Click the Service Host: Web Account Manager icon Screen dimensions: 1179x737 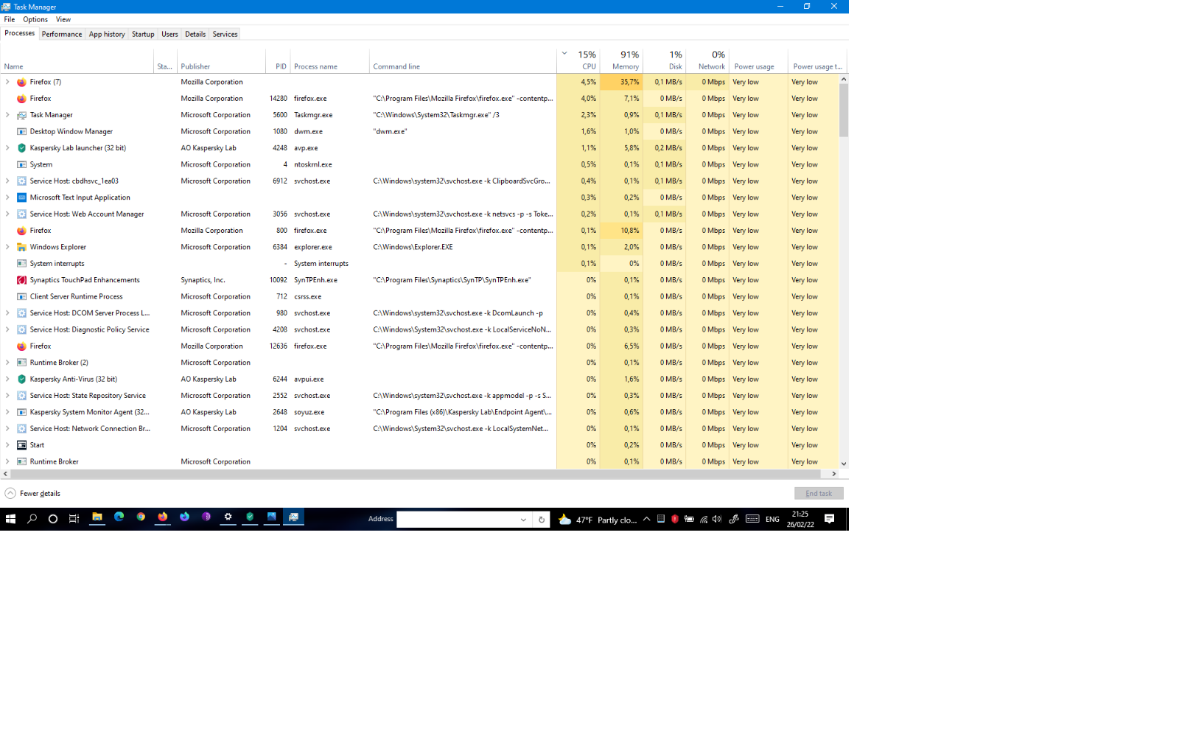point(21,214)
